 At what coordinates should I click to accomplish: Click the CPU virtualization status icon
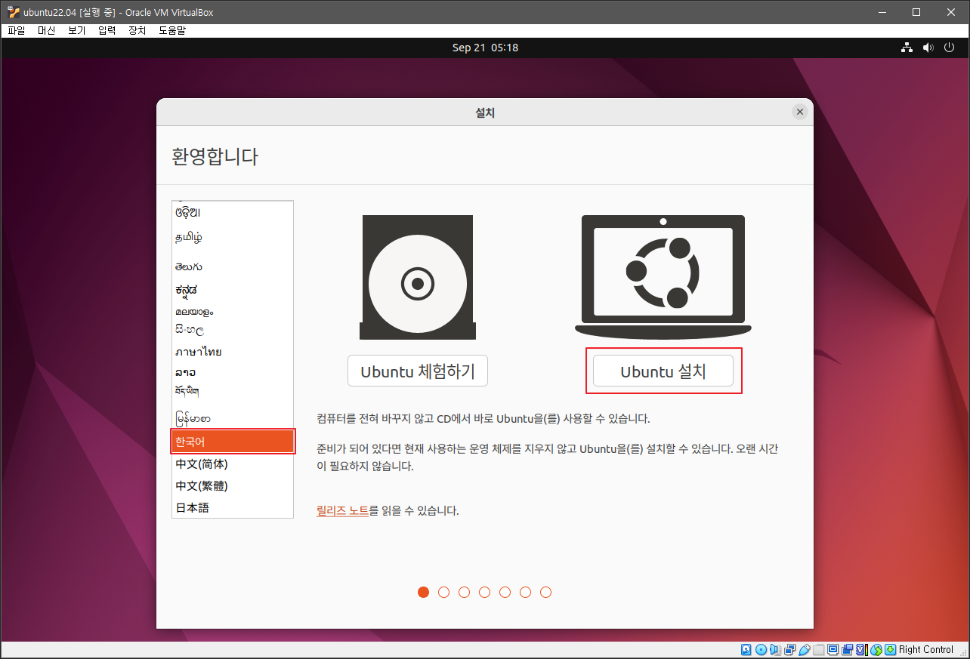click(x=862, y=649)
